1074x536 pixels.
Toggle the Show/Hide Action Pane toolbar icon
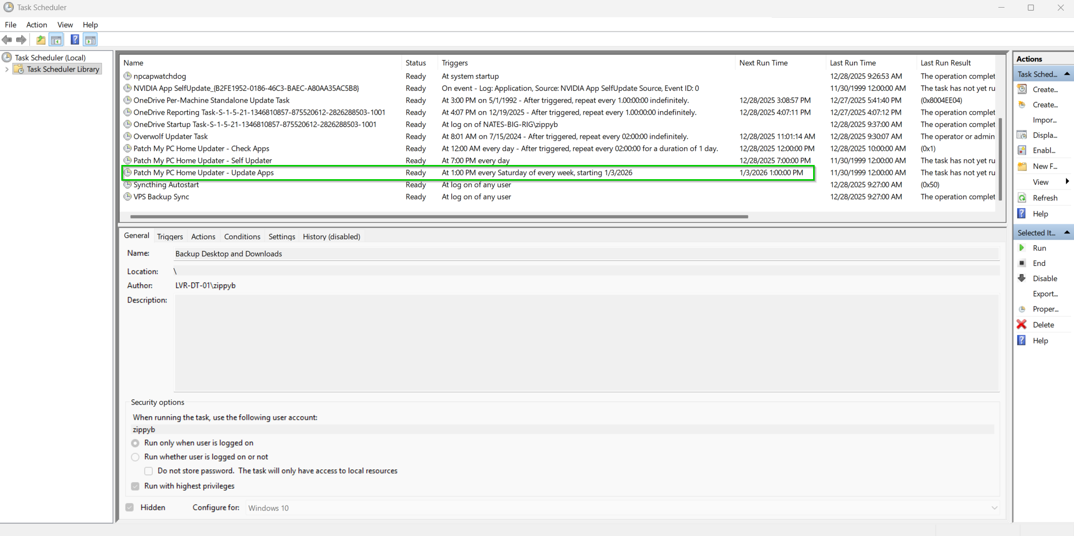pyautogui.click(x=90, y=40)
